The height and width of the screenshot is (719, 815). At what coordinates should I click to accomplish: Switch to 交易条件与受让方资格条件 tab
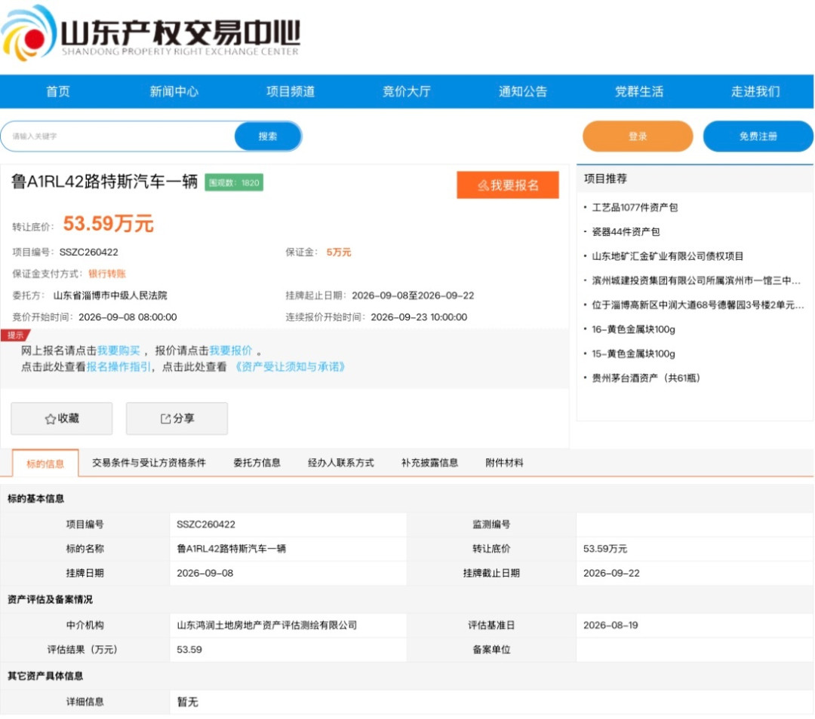click(149, 463)
